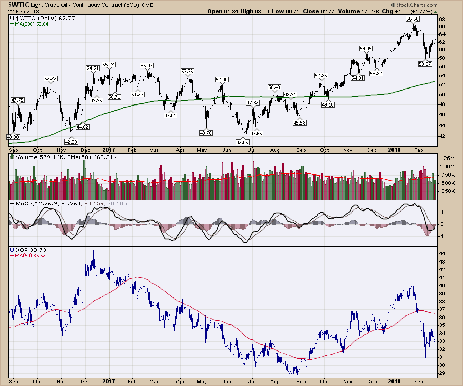Click the 50.71 price annotation

tap(114, 97)
